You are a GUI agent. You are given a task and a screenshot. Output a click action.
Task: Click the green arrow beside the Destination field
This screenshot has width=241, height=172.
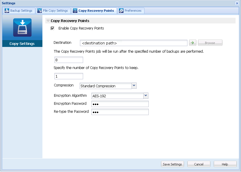[192, 42]
